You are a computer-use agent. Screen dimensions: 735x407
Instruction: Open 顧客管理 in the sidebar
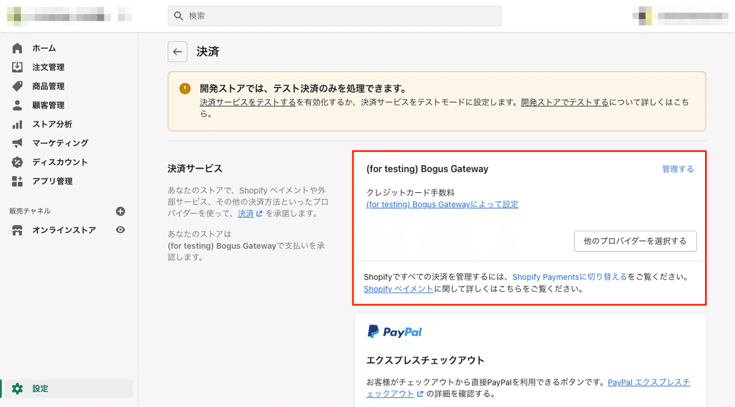(x=48, y=105)
